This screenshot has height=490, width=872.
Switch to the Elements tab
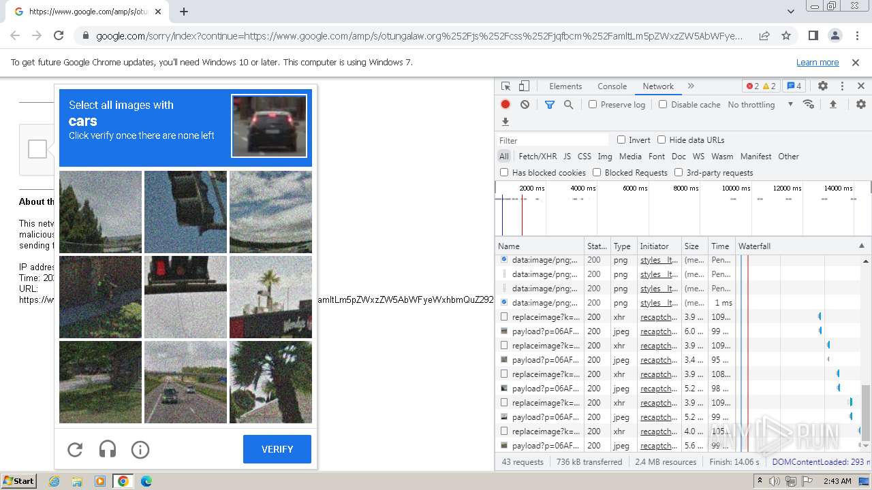(x=565, y=86)
